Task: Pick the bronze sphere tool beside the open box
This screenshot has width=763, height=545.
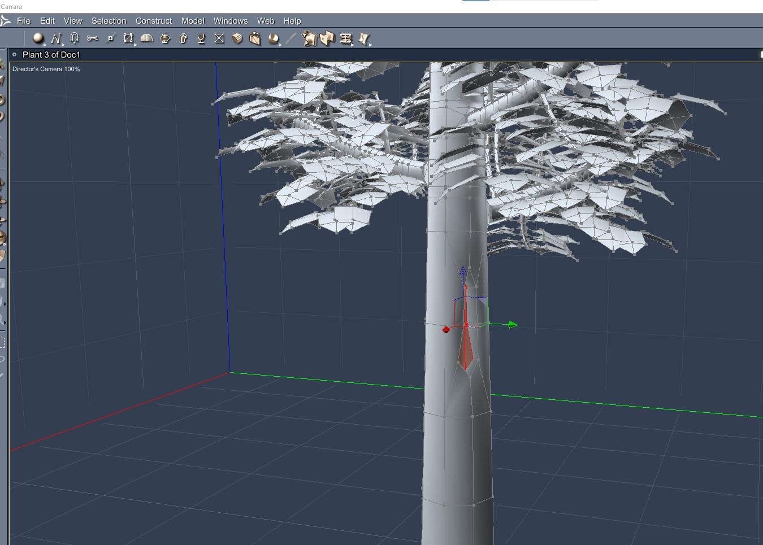Action: (274, 38)
